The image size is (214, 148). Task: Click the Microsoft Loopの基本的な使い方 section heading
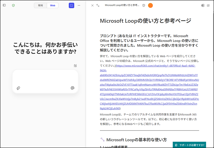pyautogui.click(x=136, y=140)
